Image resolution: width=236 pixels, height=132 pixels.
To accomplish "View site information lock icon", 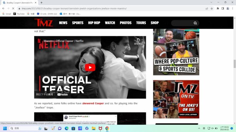I will click(19, 8).
